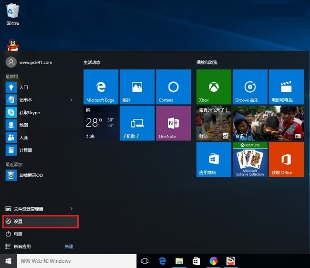Launch the Cortana tile
The height and width of the screenshot is (268, 310).
pos(174,87)
